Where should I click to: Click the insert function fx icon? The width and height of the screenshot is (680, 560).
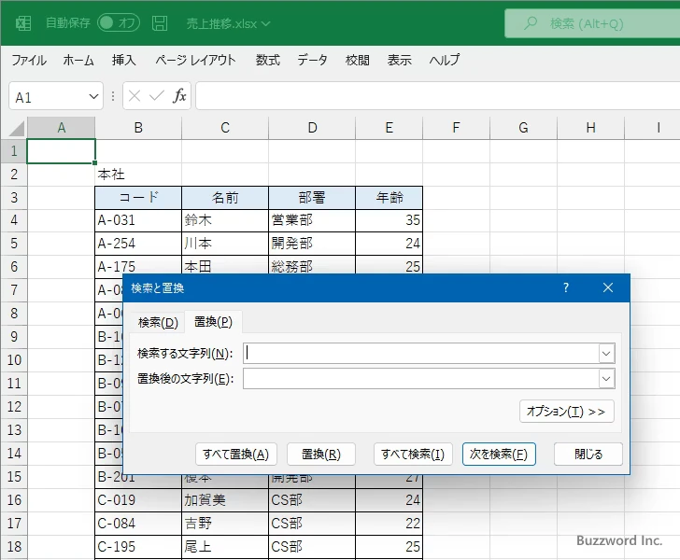179,96
